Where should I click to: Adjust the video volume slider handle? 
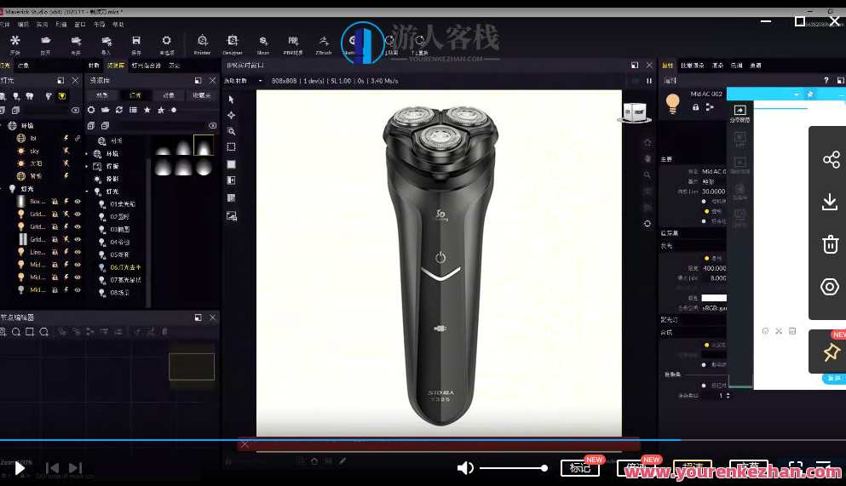coord(544,468)
